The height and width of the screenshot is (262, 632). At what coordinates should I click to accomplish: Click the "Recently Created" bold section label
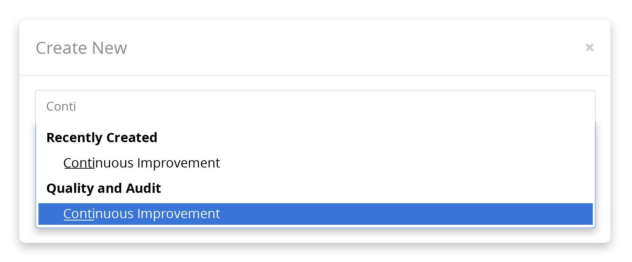[102, 138]
